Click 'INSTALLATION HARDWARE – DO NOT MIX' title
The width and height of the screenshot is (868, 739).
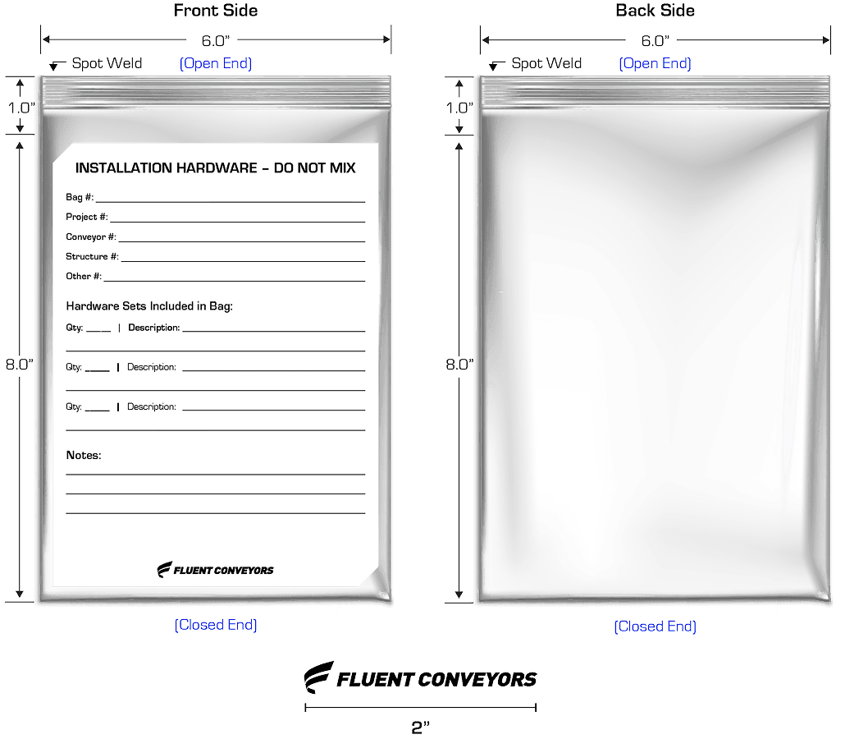(x=215, y=168)
